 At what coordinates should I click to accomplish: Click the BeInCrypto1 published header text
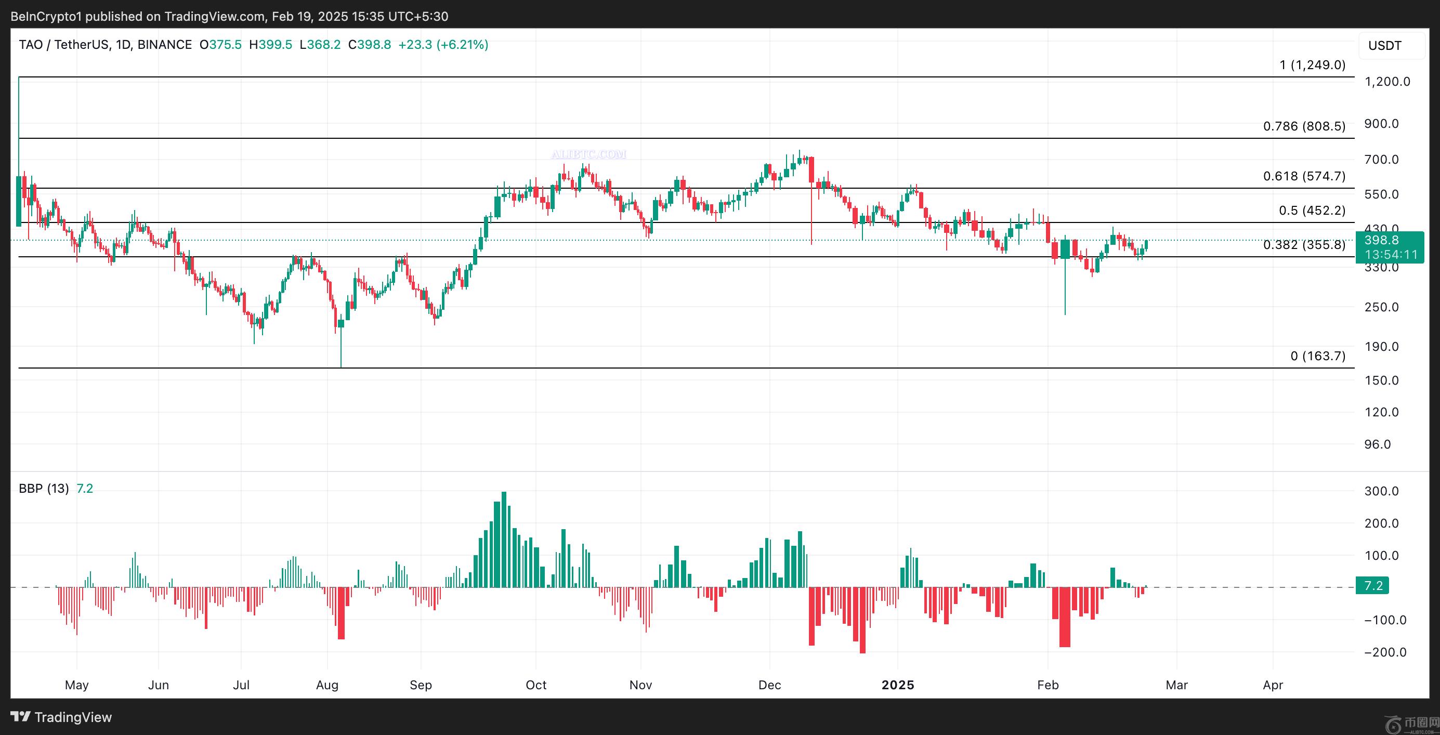click(229, 16)
